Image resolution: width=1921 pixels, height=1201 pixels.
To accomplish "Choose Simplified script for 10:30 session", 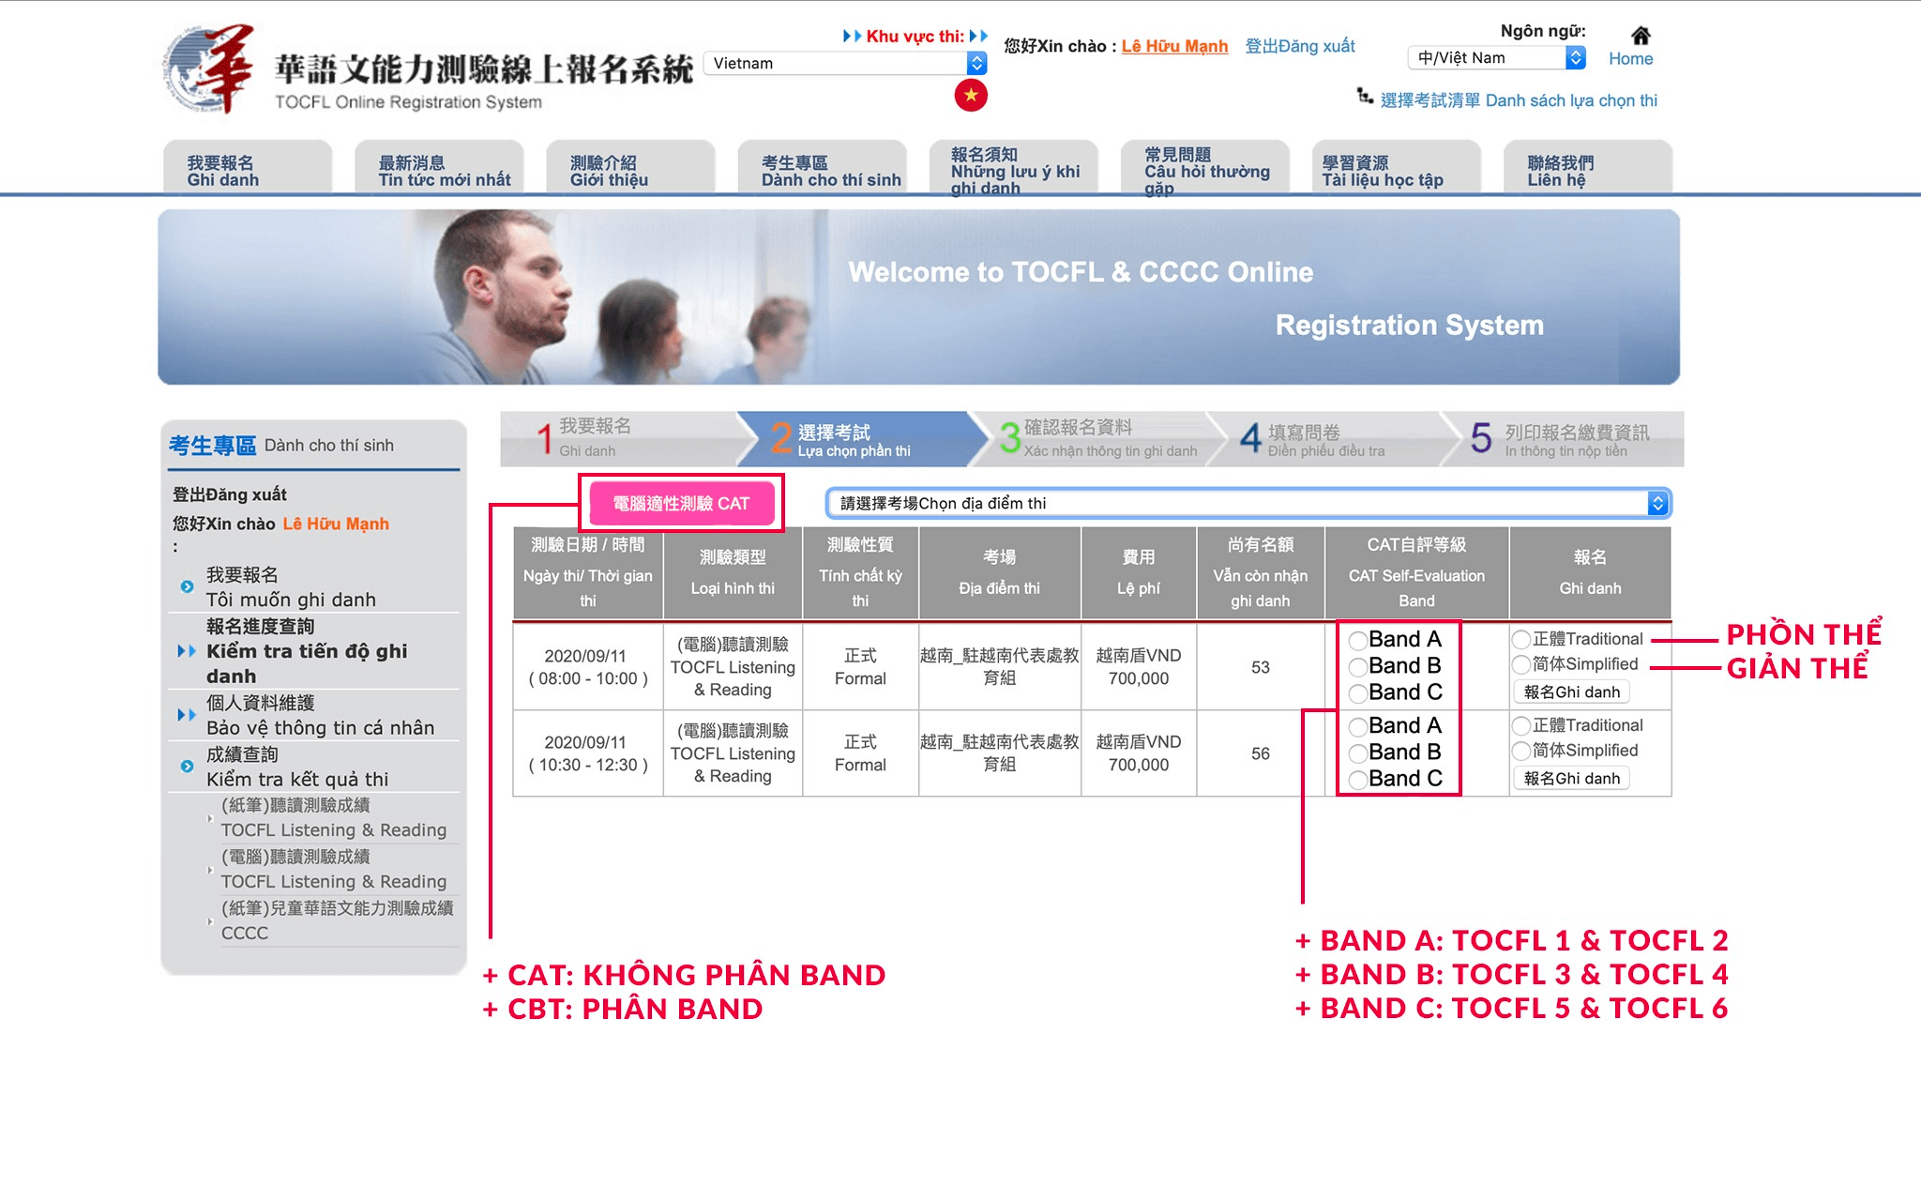I will point(1521,752).
